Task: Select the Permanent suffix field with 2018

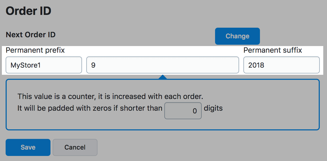Action: (281, 65)
